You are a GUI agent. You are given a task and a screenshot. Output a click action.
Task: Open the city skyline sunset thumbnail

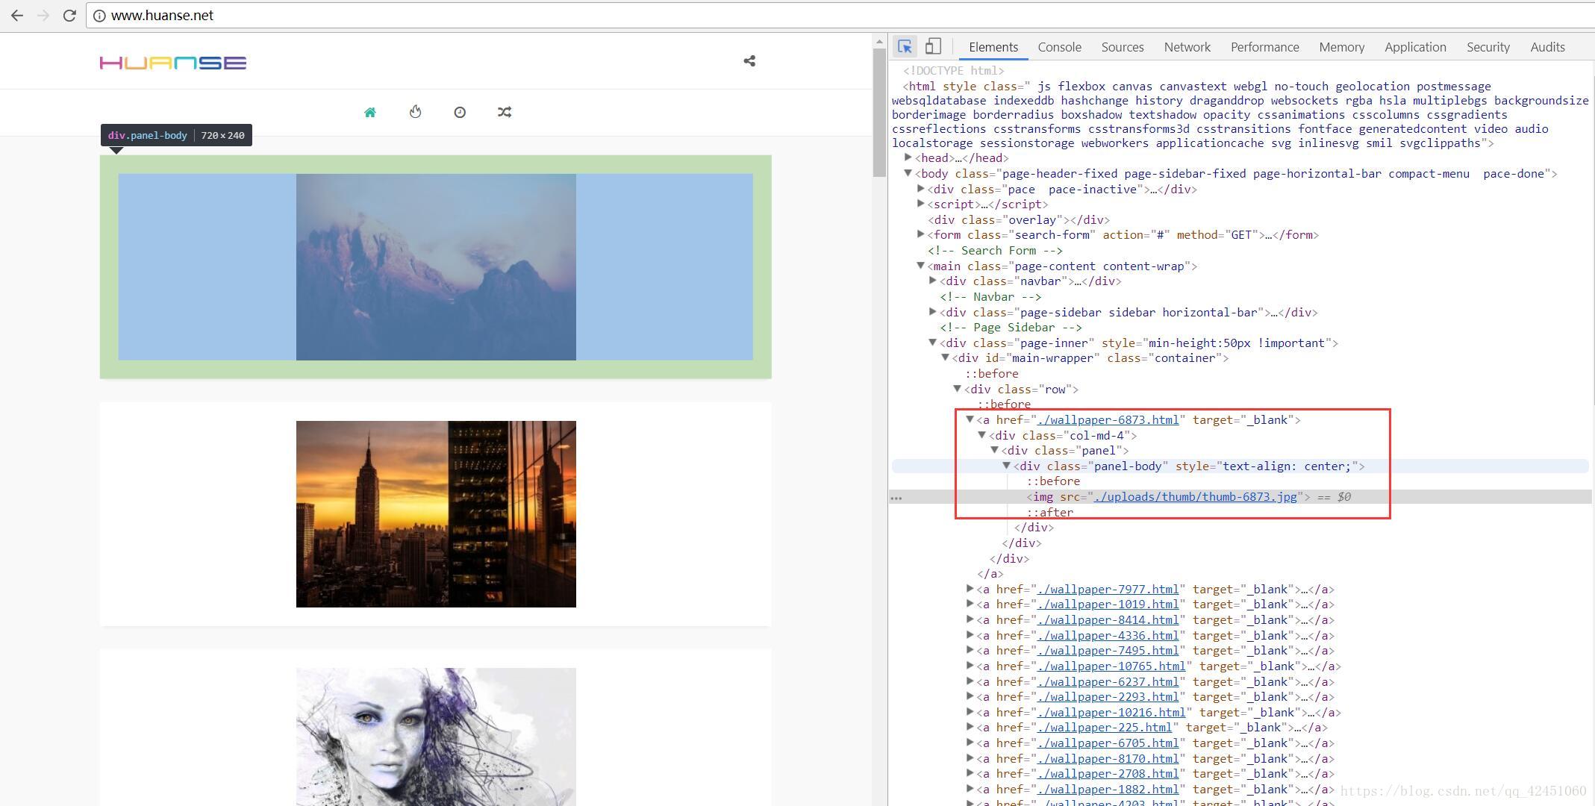tap(436, 514)
